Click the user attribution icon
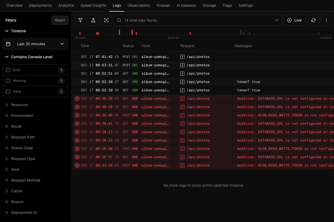This screenshot has height=222, width=334. coord(93,20)
